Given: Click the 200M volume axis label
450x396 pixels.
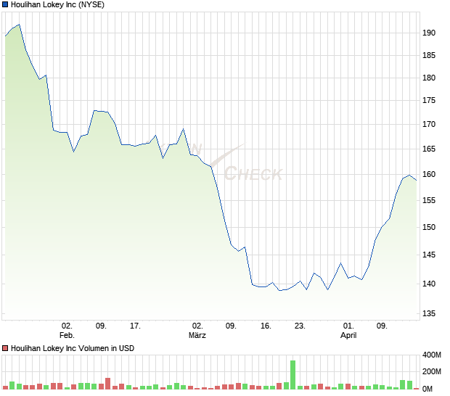Looking at the screenshot, I should coord(432,371).
